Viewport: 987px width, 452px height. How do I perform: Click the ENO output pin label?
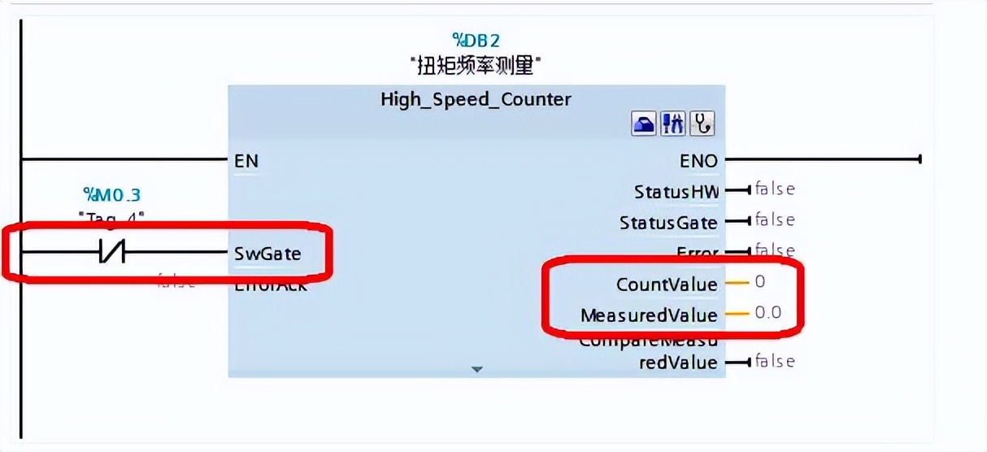[698, 161]
